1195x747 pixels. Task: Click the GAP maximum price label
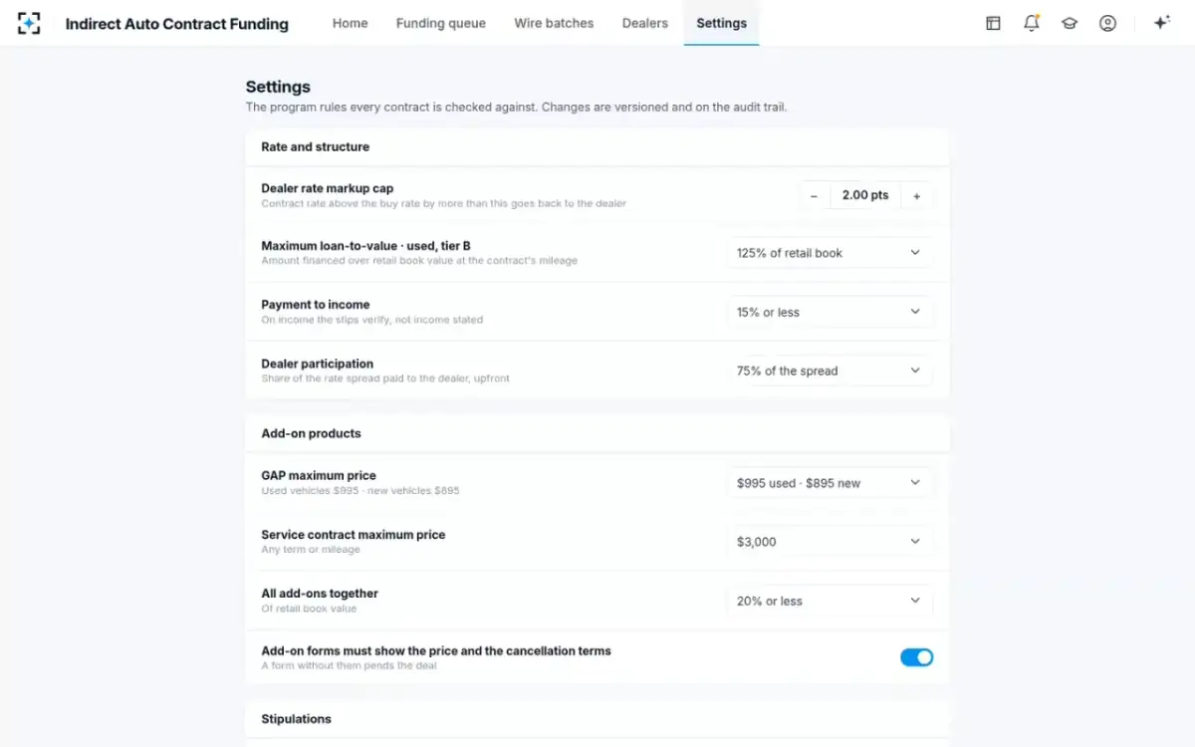[x=319, y=476]
